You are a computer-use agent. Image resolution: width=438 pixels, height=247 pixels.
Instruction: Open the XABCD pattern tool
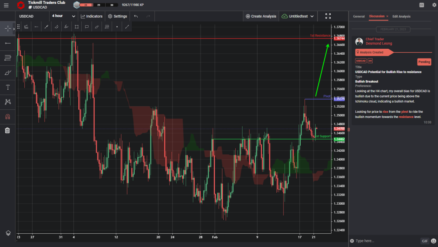(x=8, y=102)
